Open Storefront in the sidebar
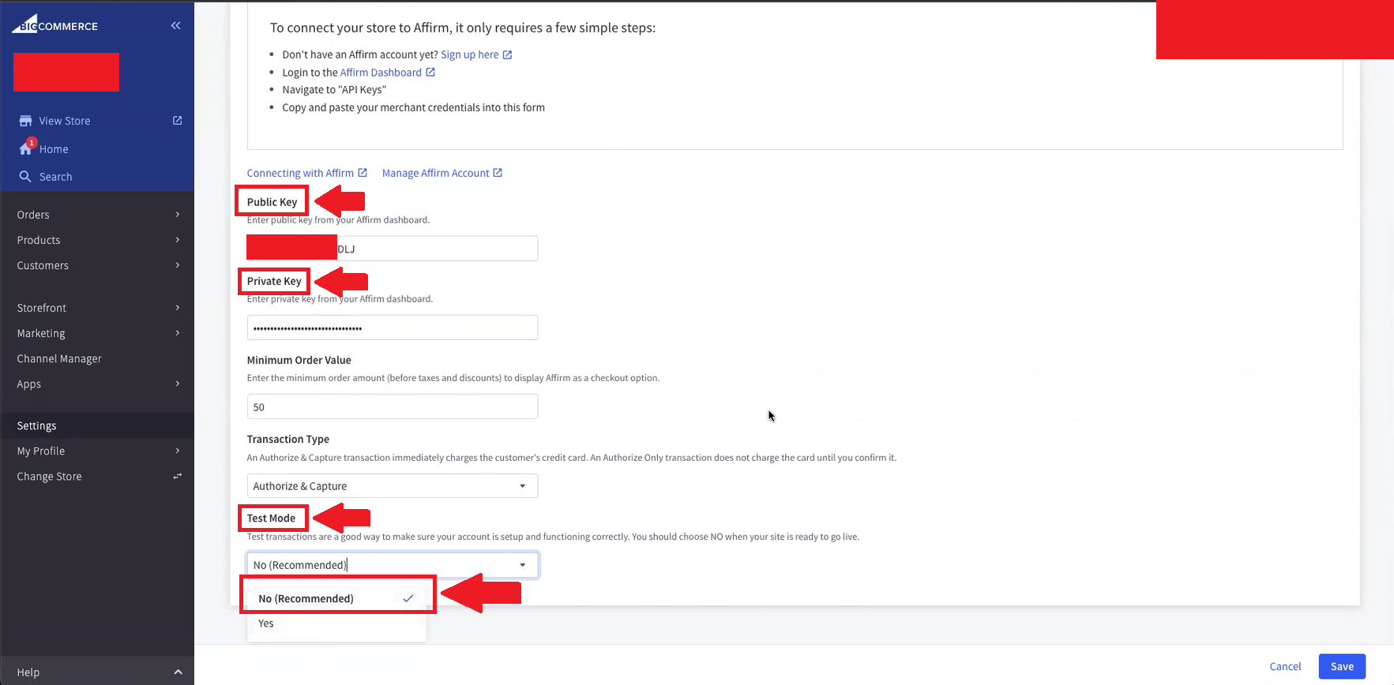 click(42, 308)
